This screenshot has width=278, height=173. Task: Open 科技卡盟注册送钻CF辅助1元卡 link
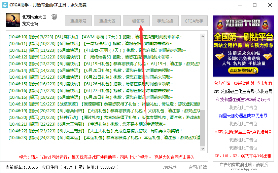click(x=243, y=99)
